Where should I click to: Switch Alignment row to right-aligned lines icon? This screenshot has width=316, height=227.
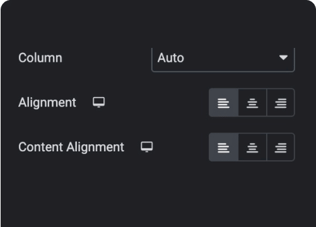(x=281, y=103)
